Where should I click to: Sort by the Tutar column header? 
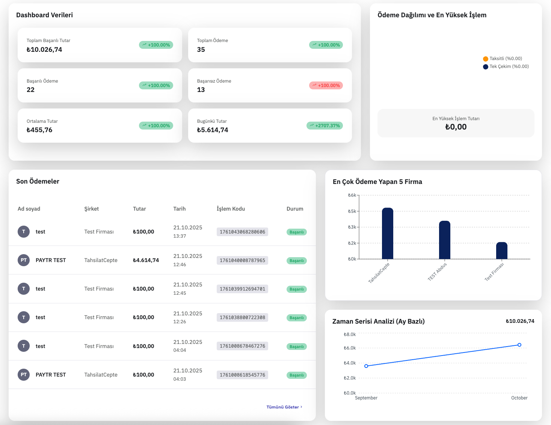tap(139, 209)
